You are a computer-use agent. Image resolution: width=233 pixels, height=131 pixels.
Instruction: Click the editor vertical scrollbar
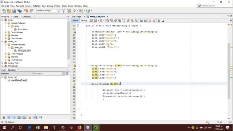pyautogui.click(x=229, y=71)
